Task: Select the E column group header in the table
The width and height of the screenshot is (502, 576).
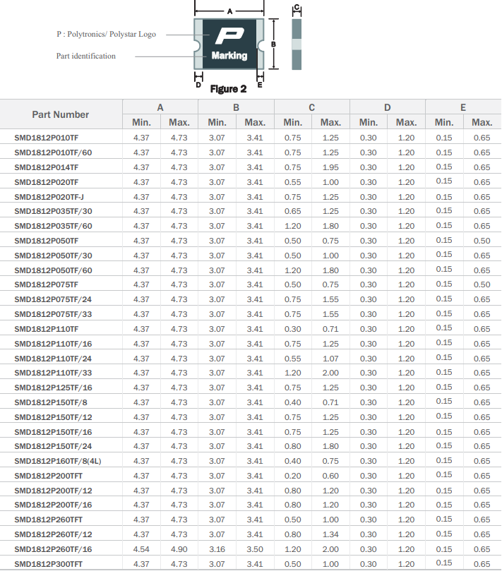Action: (x=462, y=107)
